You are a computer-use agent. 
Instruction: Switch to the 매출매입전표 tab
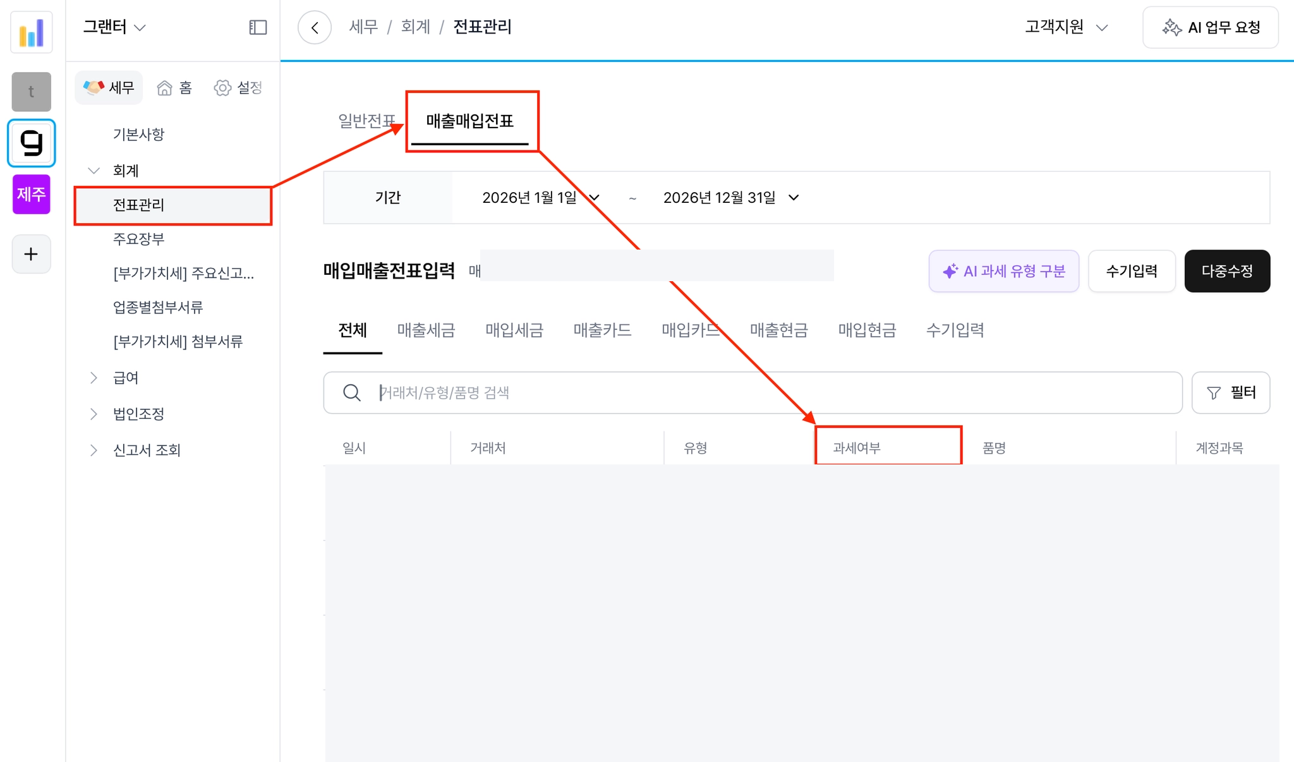[469, 120]
